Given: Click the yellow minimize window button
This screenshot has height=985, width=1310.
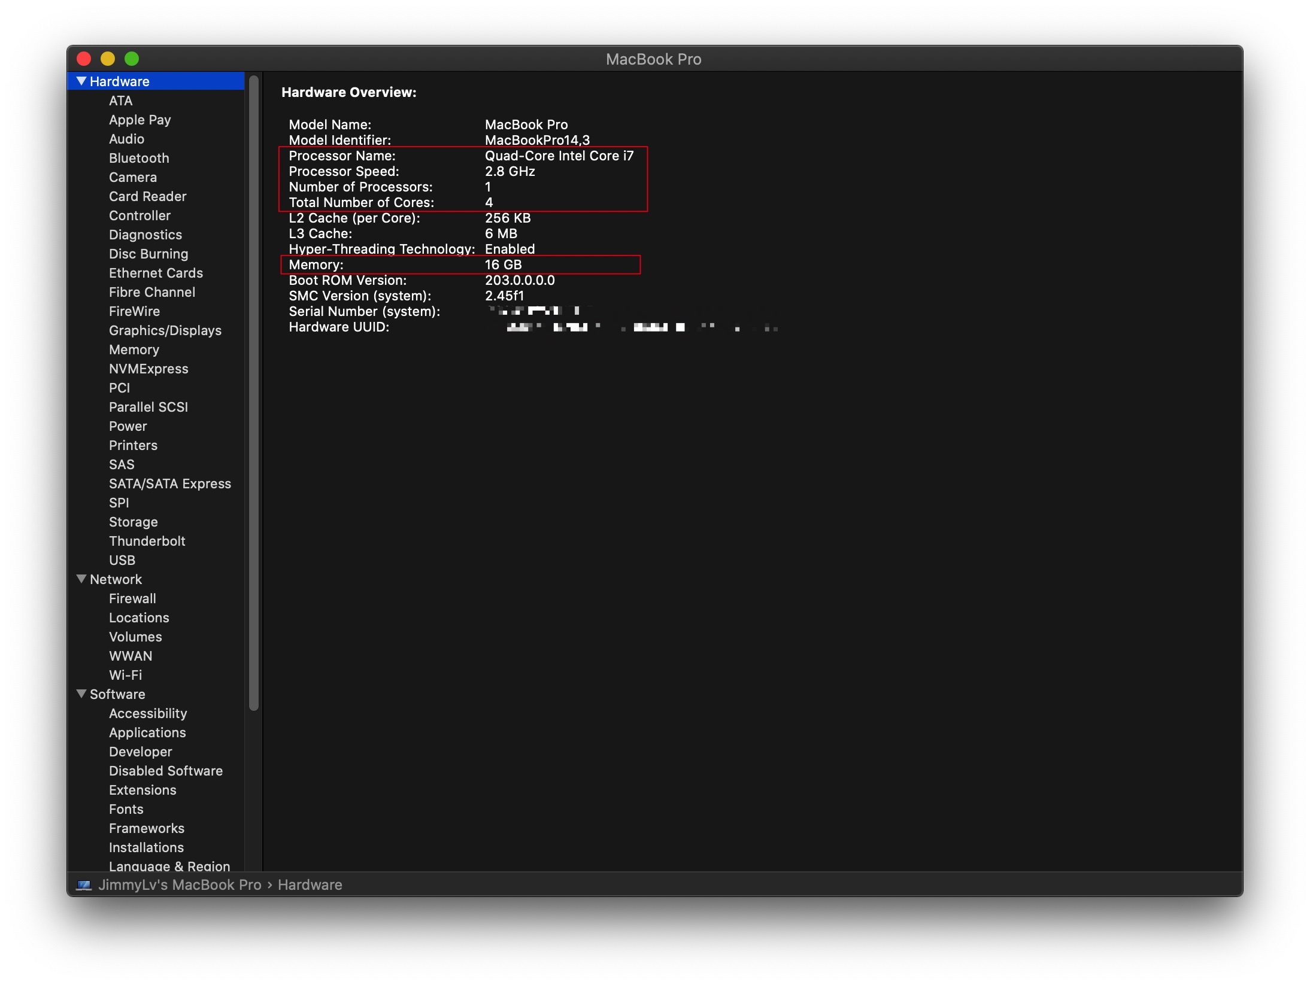Looking at the screenshot, I should [108, 59].
